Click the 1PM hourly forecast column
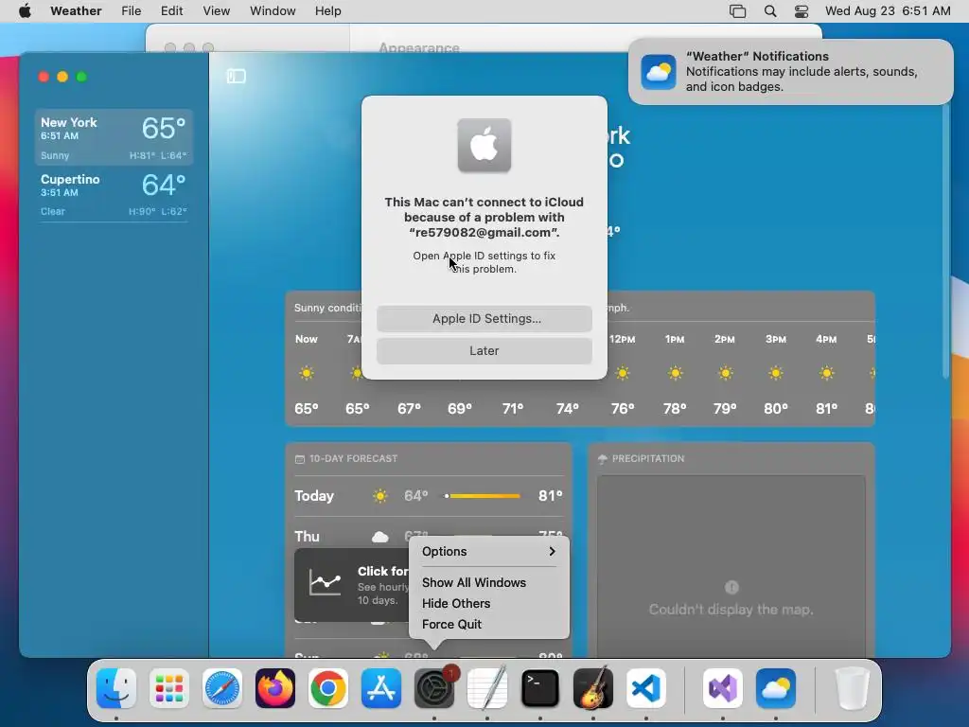969x727 pixels. [x=675, y=373]
